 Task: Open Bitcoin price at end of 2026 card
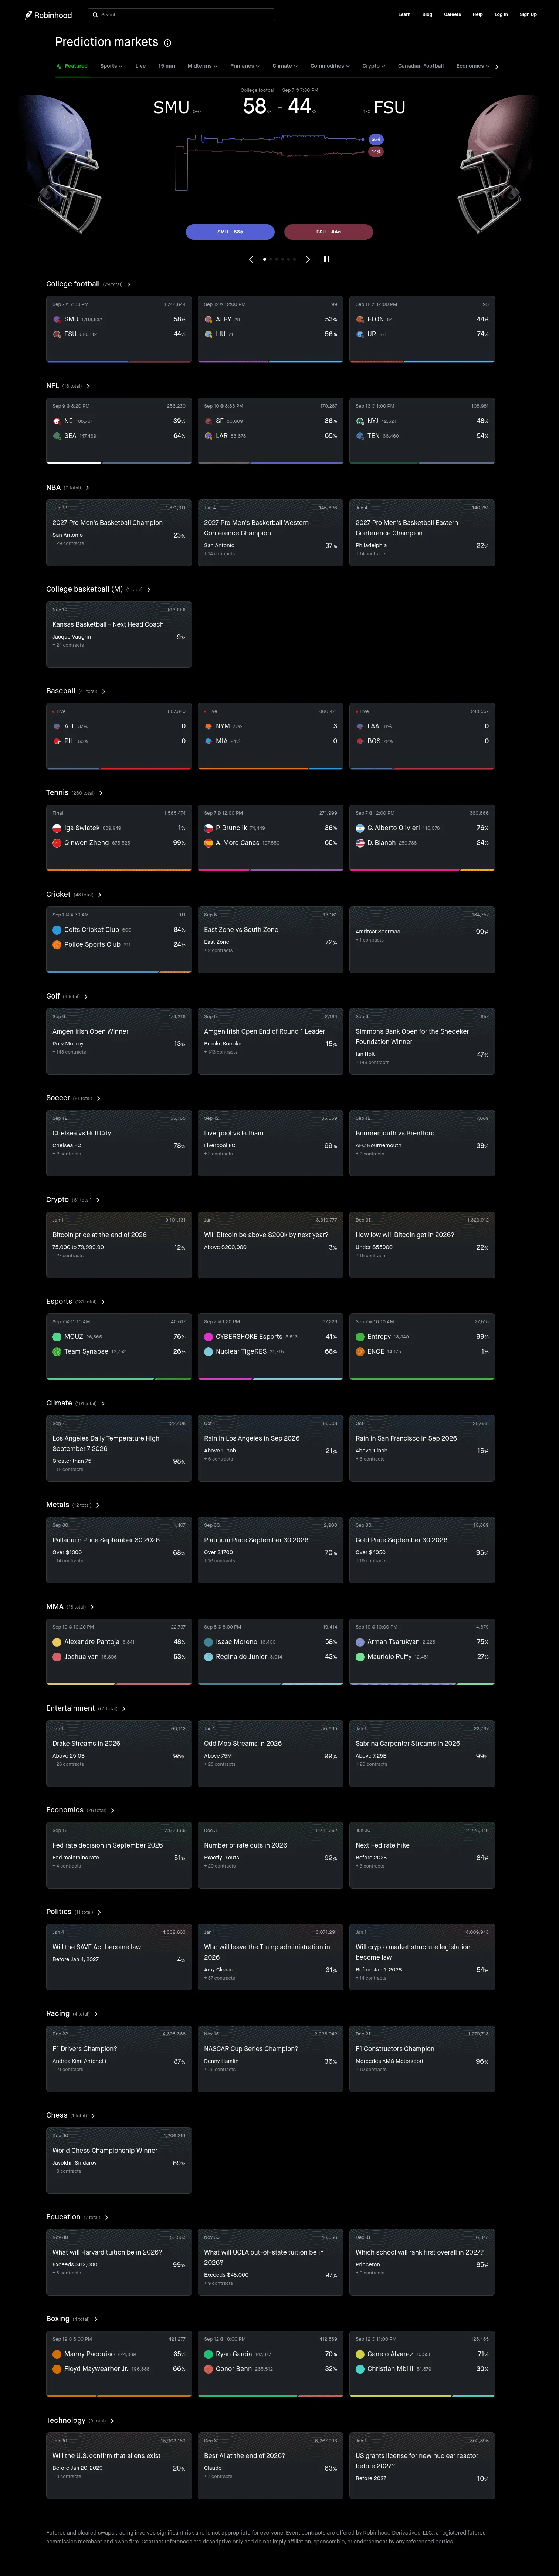click(x=119, y=1244)
